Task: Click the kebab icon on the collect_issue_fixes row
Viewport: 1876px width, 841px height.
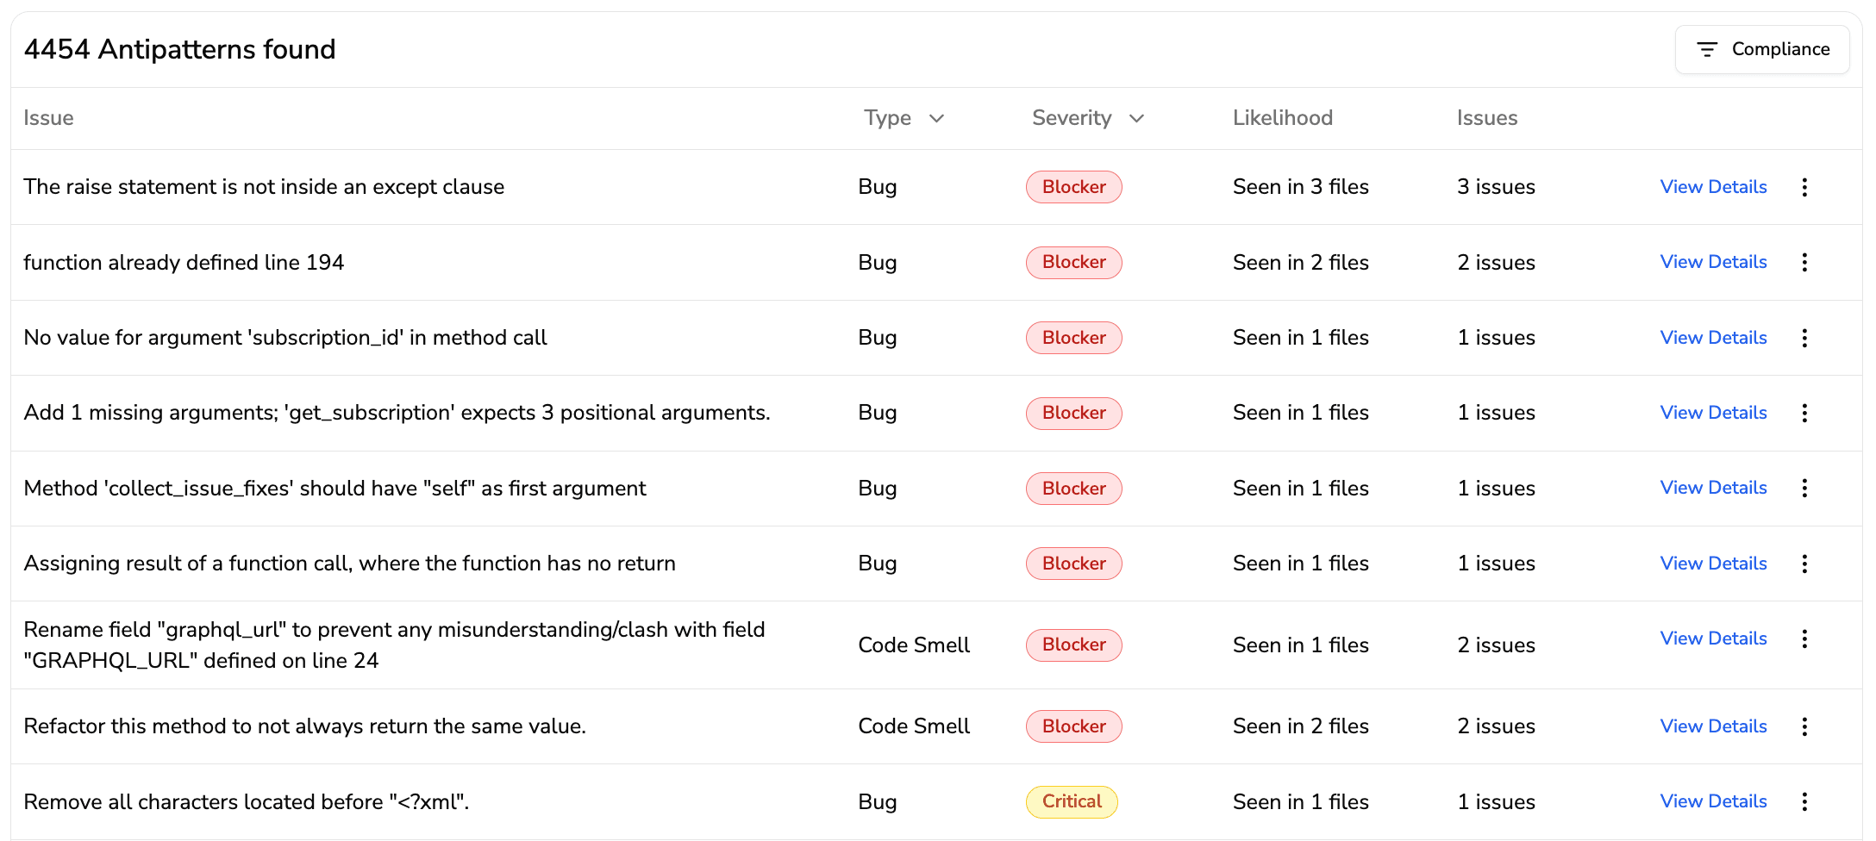Action: pyautogui.click(x=1804, y=488)
